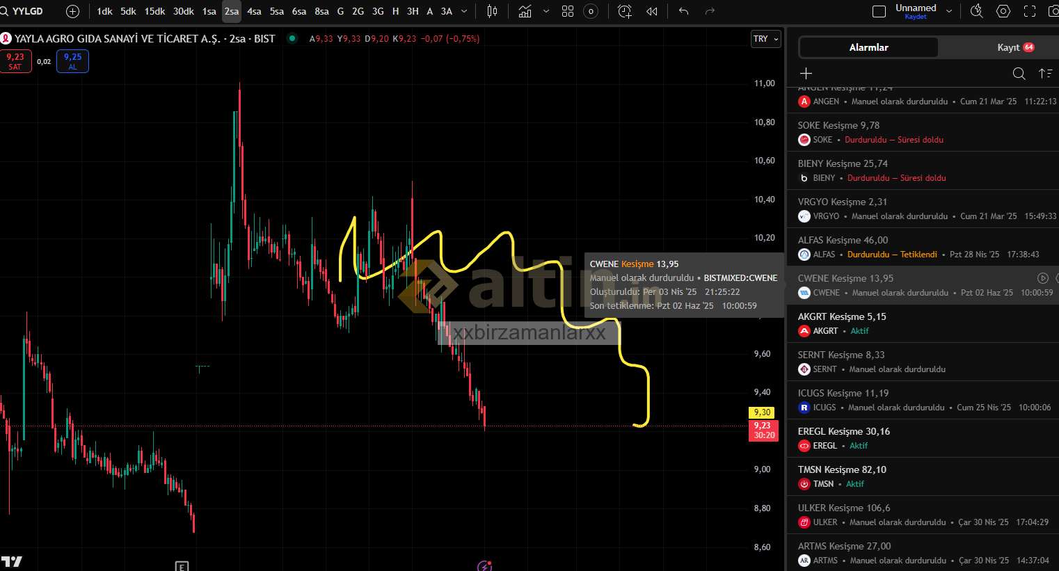
Task: Click the TradingView logo
Action: coord(11,561)
